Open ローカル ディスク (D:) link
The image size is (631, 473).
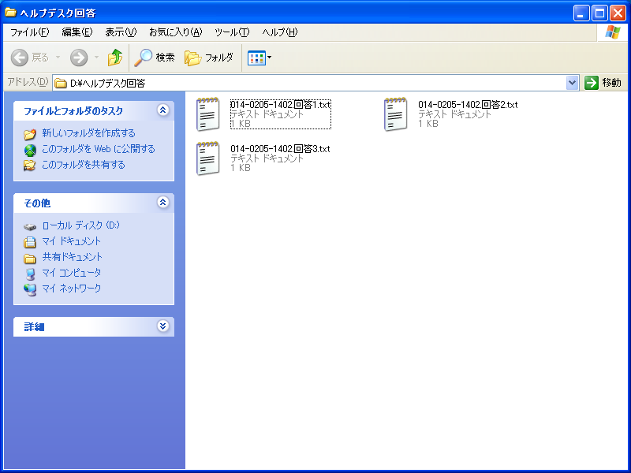tap(81, 225)
